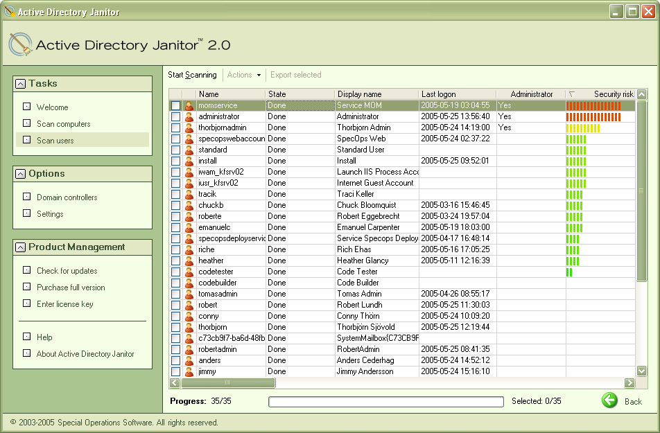The image size is (660, 433).
Task: Click the icon beside Check for updates
Action: [26, 270]
